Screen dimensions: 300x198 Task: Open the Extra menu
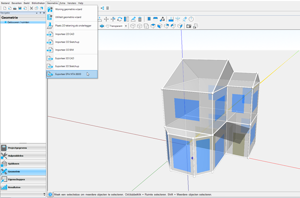(x=63, y=3)
